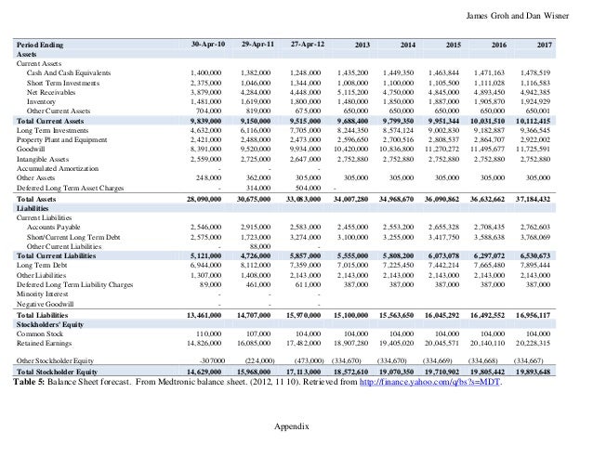Click the 'Accumulated Amortization' row label
Image resolution: width=593 pixels, height=458 pixels.
[58, 168]
